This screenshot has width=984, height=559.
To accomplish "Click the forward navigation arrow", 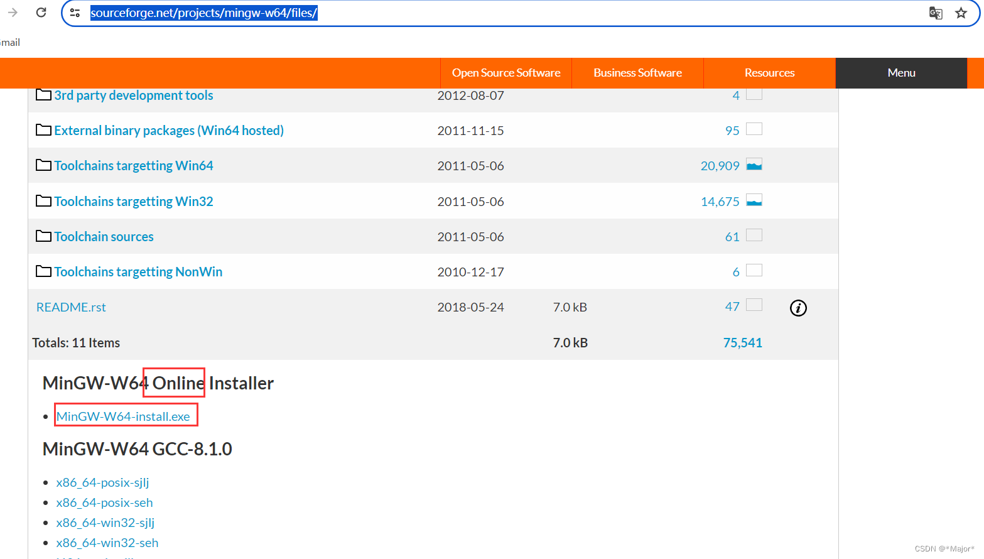I will tap(12, 12).
